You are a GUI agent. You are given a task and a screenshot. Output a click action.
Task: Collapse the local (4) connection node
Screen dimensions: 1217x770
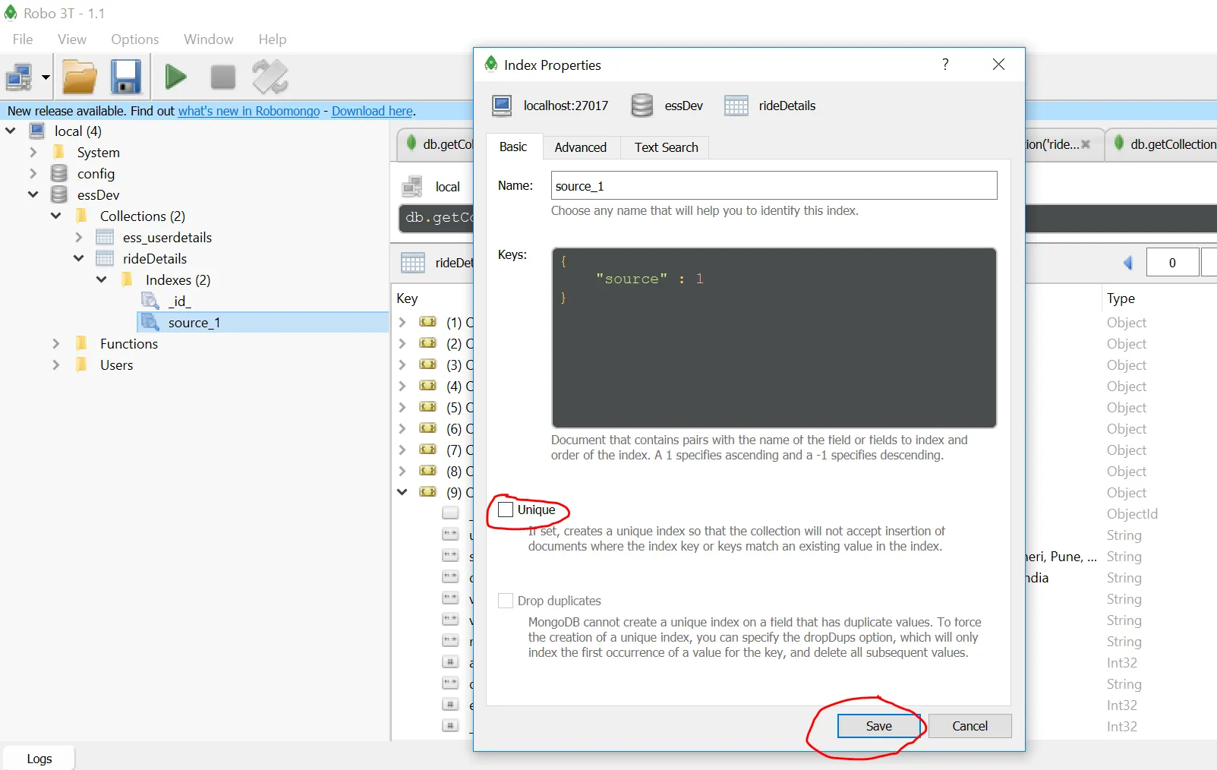pyautogui.click(x=11, y=131)
